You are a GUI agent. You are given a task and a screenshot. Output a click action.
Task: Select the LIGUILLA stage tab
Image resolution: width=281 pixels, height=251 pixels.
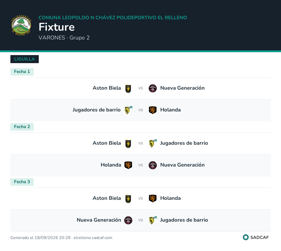pos(24,59)
